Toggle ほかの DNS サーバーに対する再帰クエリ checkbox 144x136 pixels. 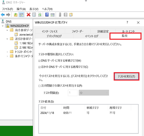(x=39, y=67)
